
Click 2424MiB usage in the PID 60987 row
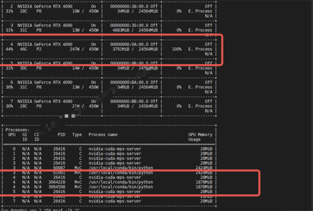pyautogui.click(x=204, y=168)
